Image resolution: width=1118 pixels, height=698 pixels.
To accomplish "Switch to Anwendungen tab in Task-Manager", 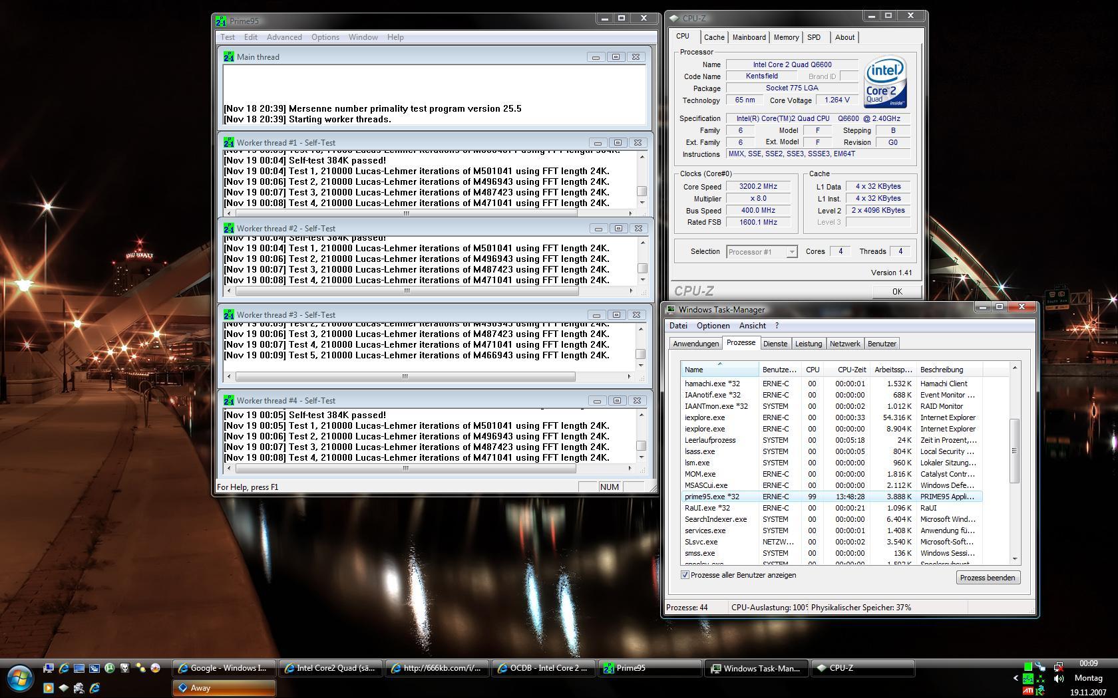I will point(696,344).
